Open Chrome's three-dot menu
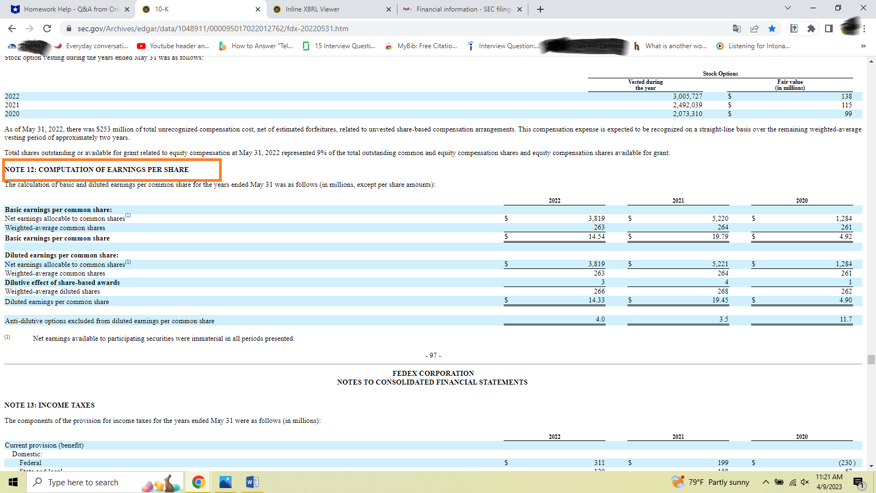Image resolution: width=876 pixels, height=493 pixels. click(863, 28)
